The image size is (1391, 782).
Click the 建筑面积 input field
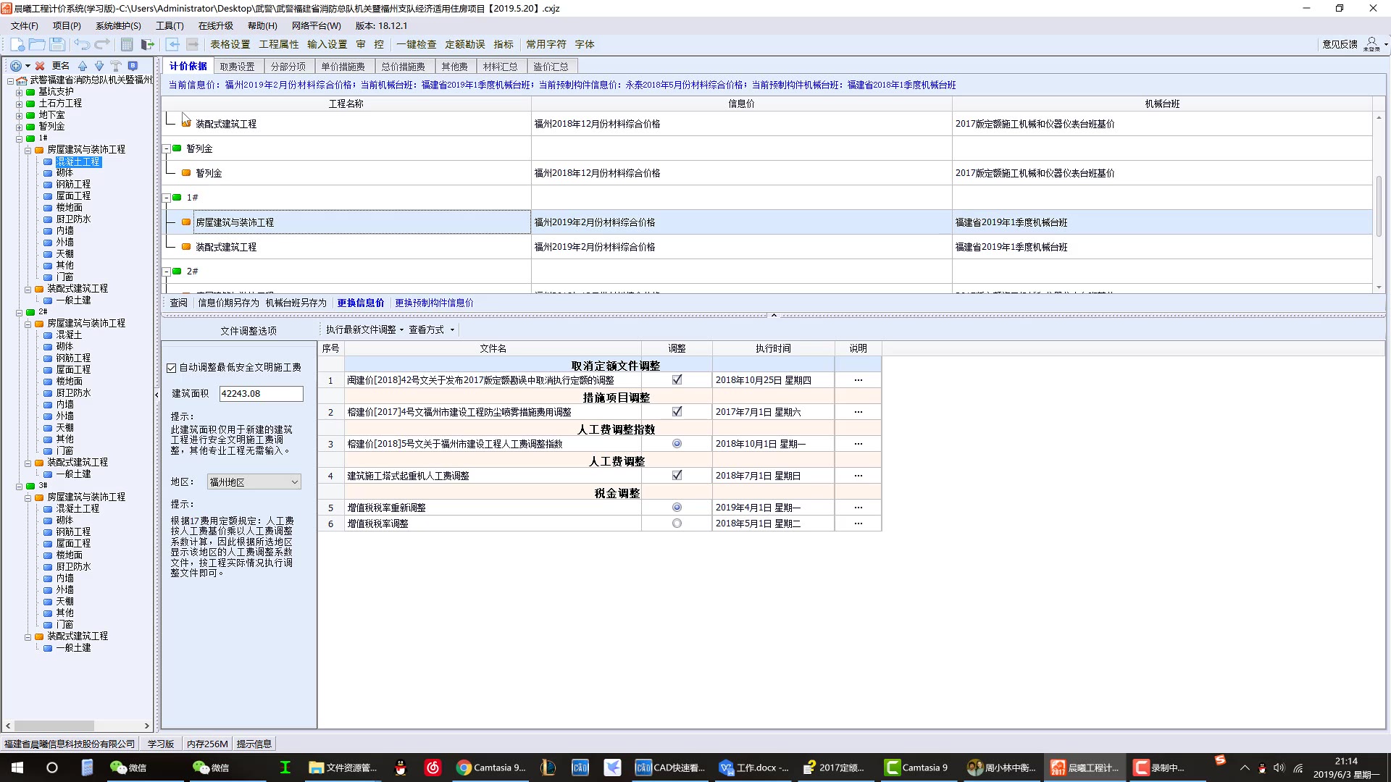[261, 394]
